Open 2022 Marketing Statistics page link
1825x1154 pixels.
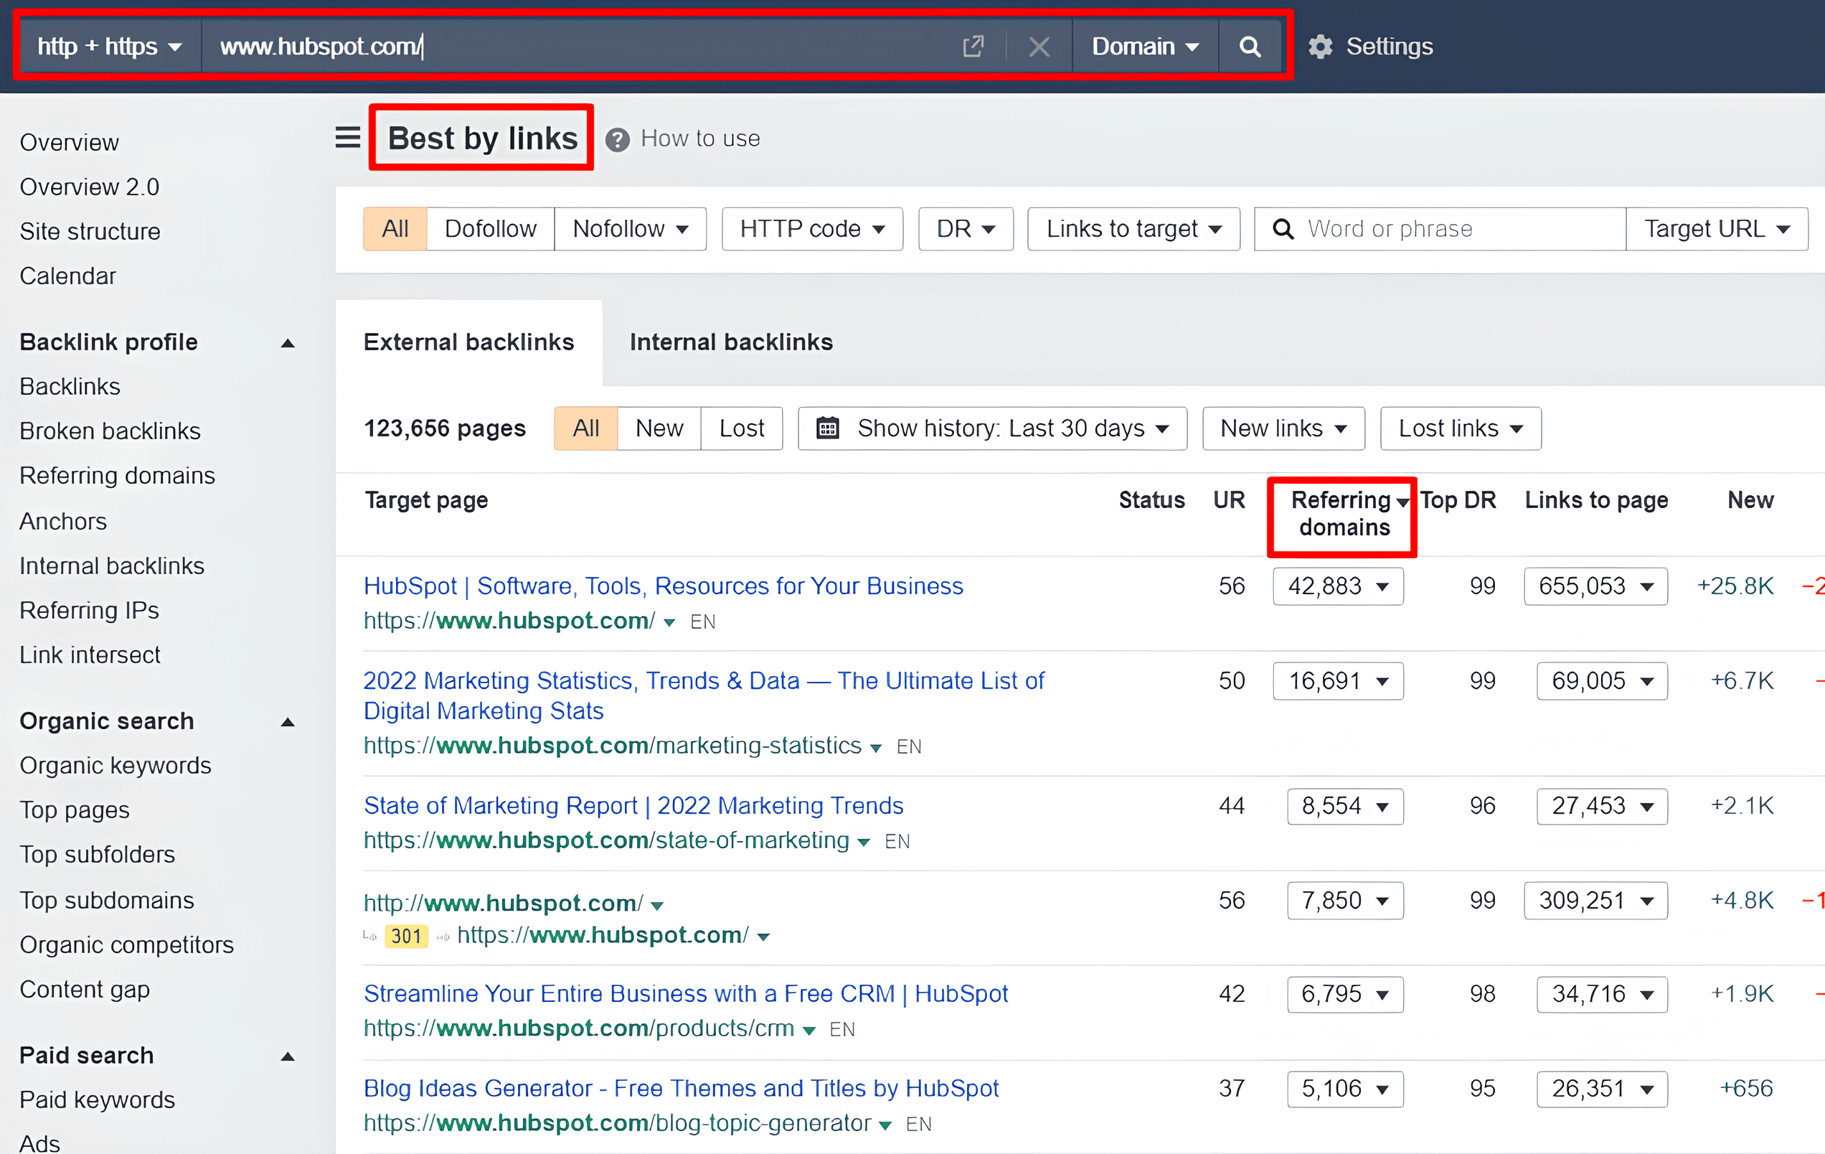coord(703,696)
